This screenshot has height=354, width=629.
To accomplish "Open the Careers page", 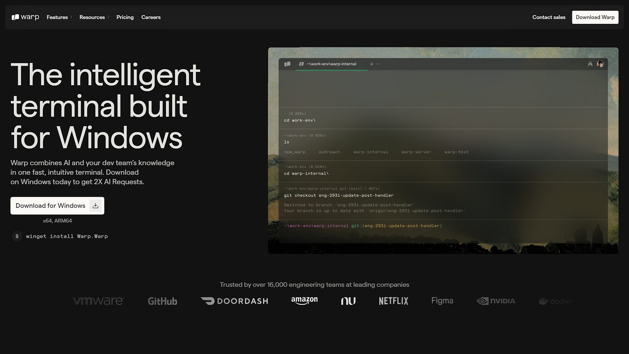I will point(151,17).
